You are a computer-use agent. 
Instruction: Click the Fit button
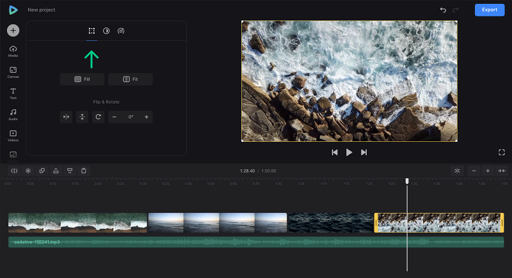click(131, 79)
